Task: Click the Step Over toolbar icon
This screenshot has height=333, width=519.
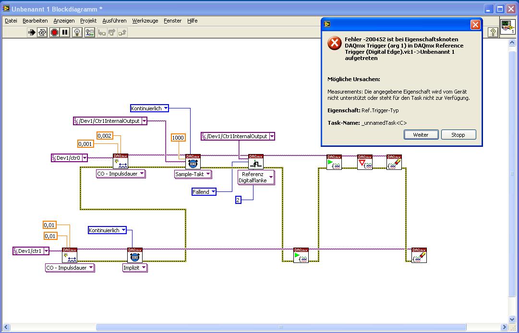Action: [112, 33]
